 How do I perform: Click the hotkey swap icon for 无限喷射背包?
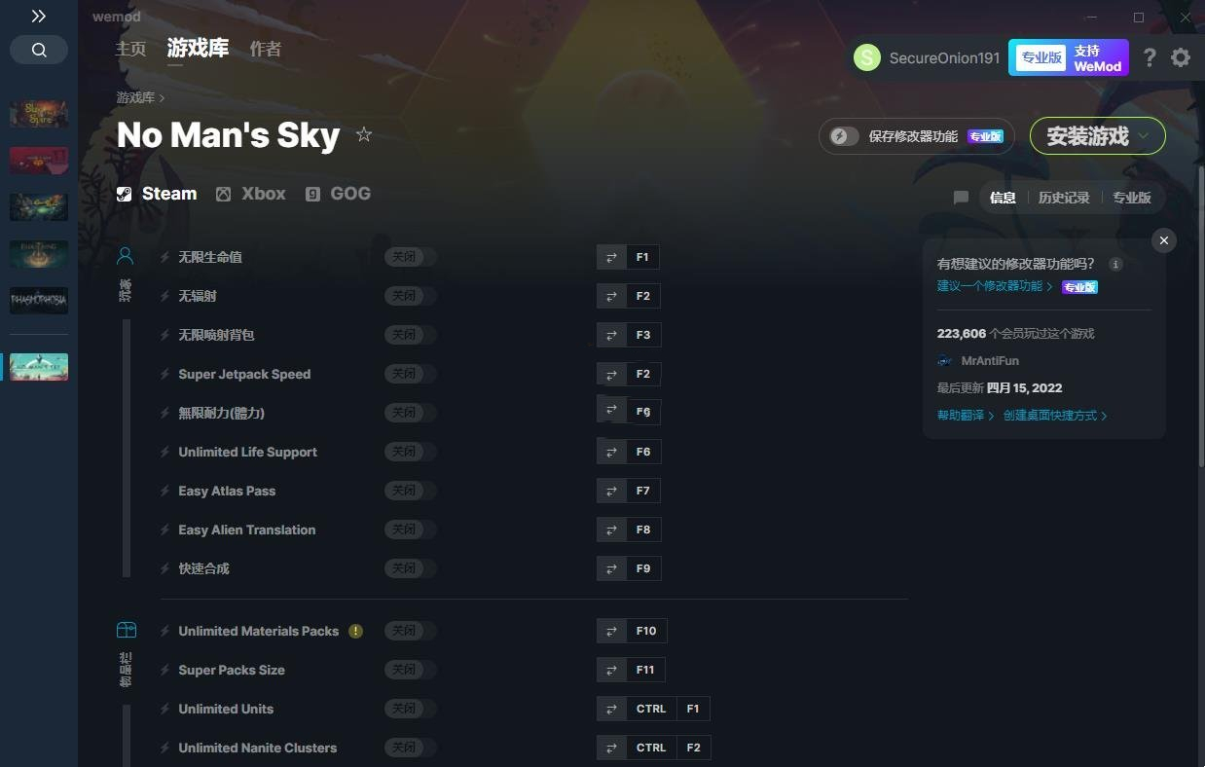(x=611, y=335)
